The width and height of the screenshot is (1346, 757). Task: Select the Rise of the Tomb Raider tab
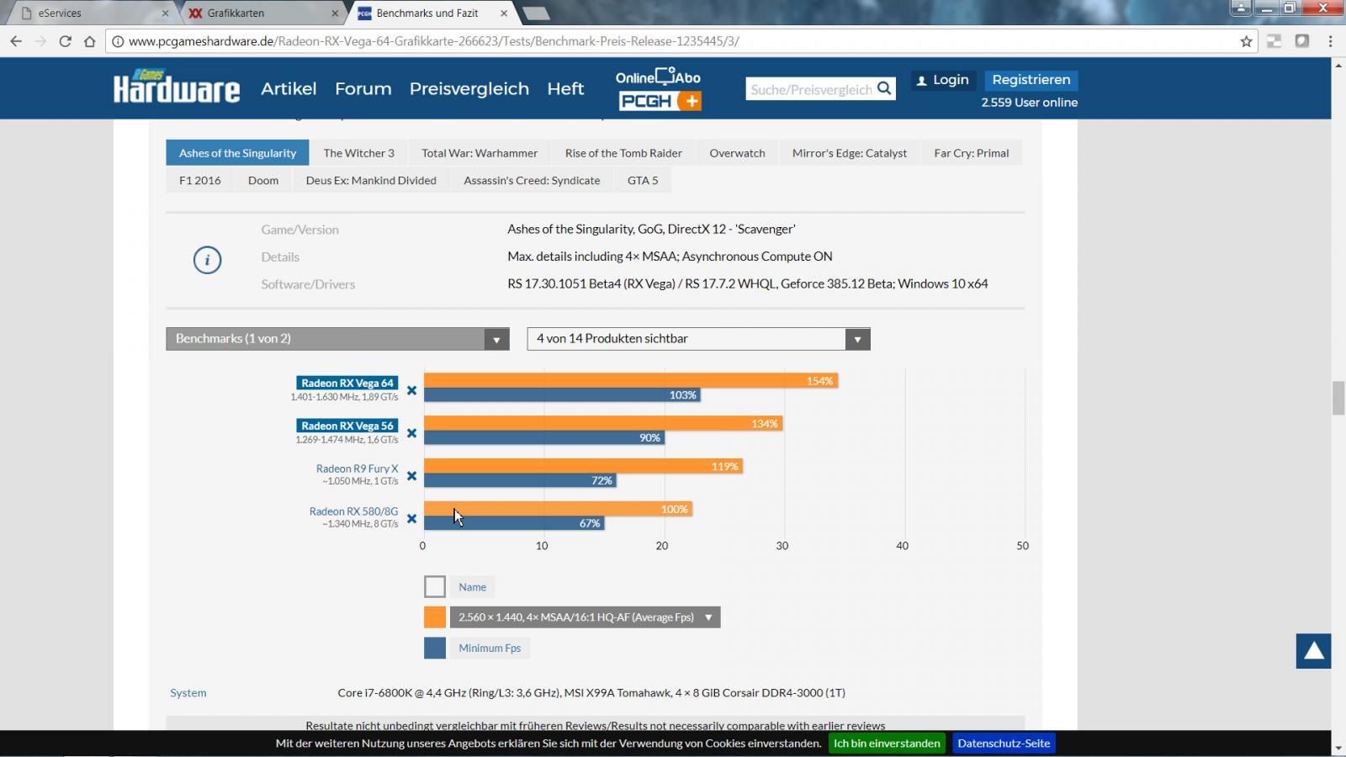click(623, 153)
